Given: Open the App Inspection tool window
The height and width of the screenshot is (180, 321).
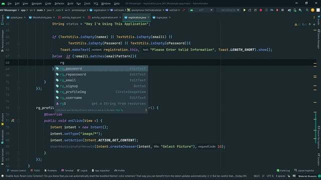Looking at the screenshot, I should [x=101, y=170].
